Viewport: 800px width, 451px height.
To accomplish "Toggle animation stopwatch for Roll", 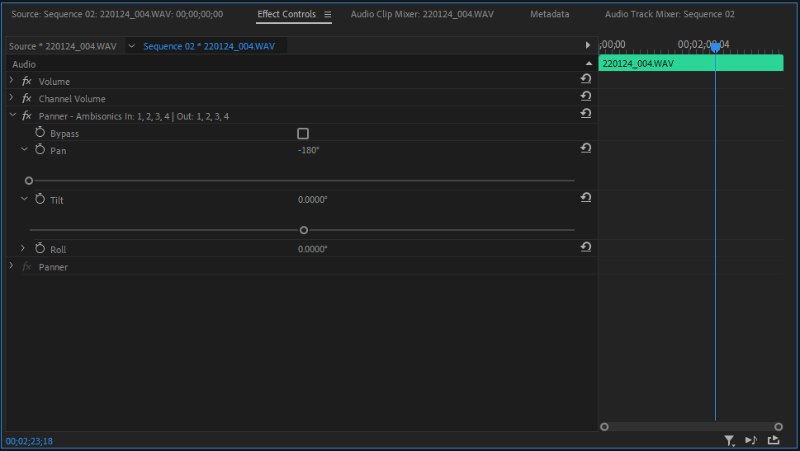I will pyautogui.click(x=40, y=249).
